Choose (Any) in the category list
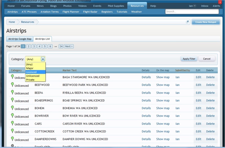The height and width of the screenshot is (148, 225). pyautogui.click(x=35, y=64)
